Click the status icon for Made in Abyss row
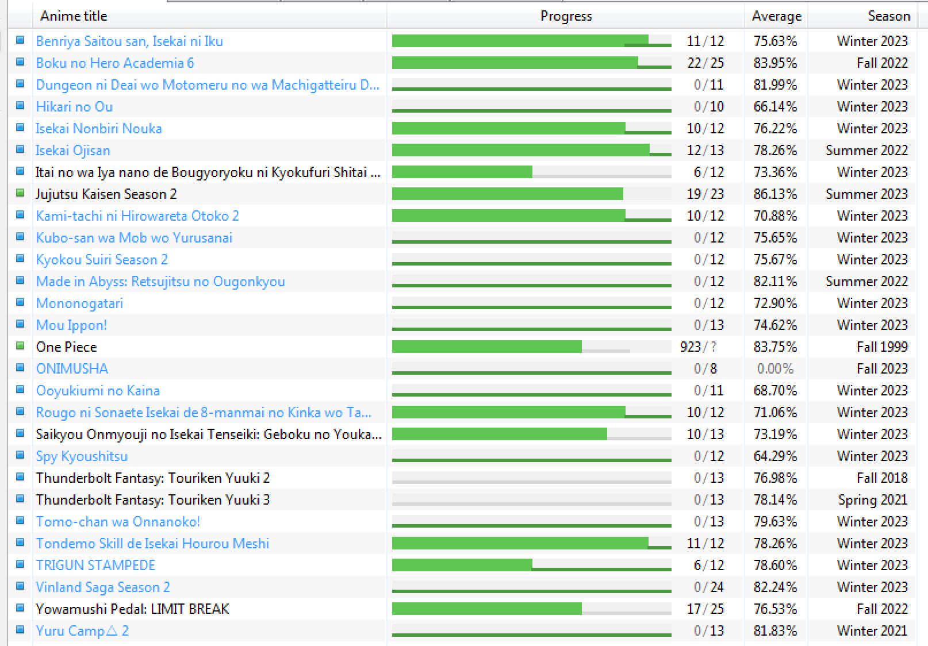928x646 pixels. [20, 280]
